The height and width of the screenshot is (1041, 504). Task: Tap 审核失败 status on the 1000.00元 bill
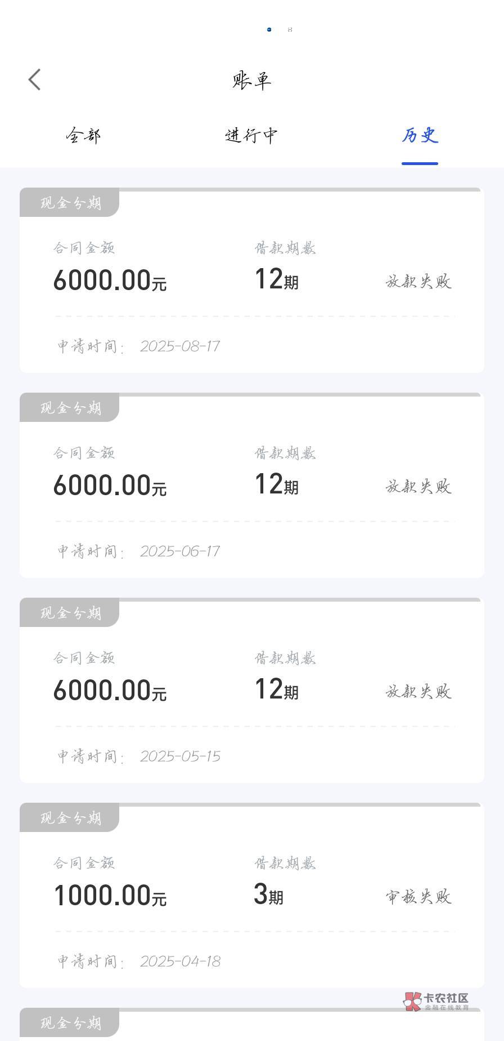coord(418,896)
